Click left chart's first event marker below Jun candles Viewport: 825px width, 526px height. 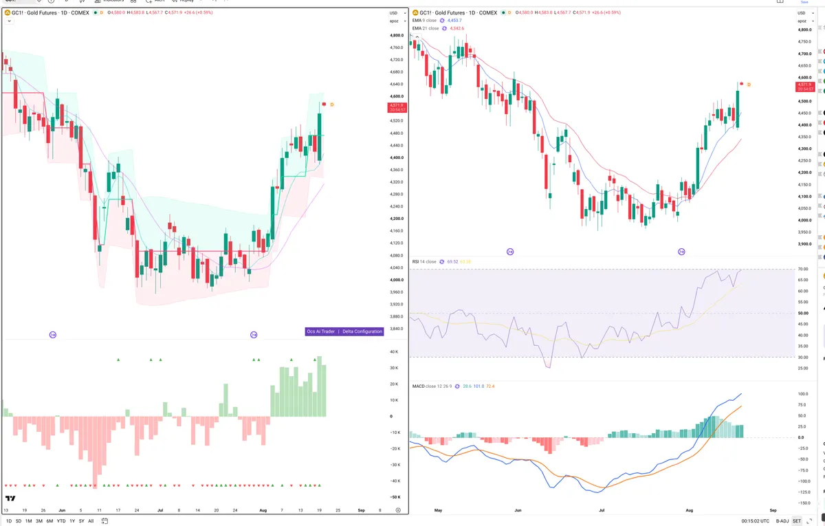[x=52, y=335]
